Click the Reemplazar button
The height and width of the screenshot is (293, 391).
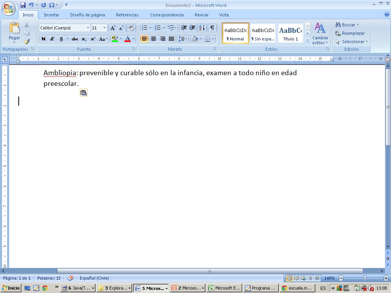point(350,33)
